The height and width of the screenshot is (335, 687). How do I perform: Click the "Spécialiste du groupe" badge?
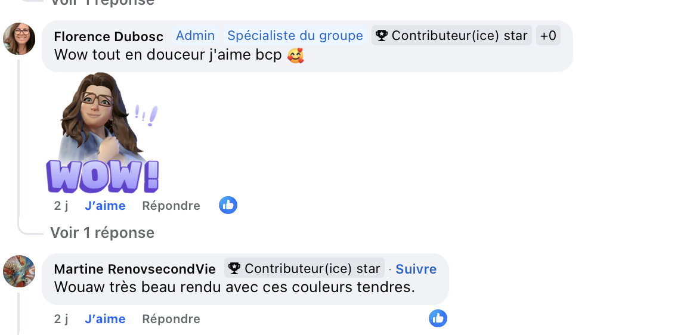point(295,36)
